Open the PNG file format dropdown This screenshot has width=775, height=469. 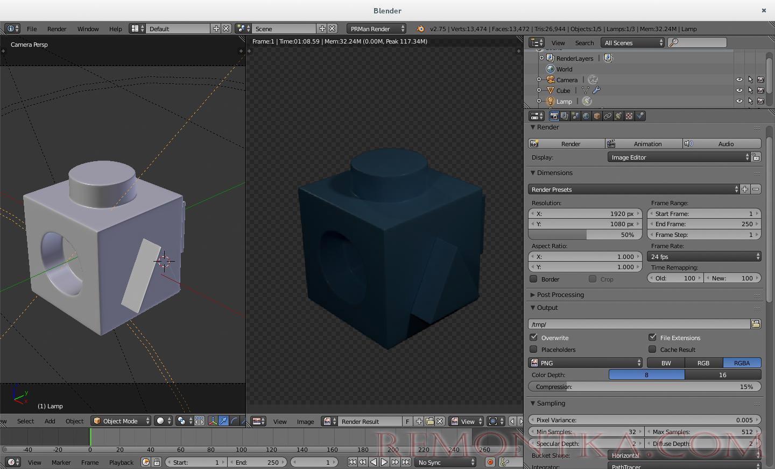coord(586,363)
